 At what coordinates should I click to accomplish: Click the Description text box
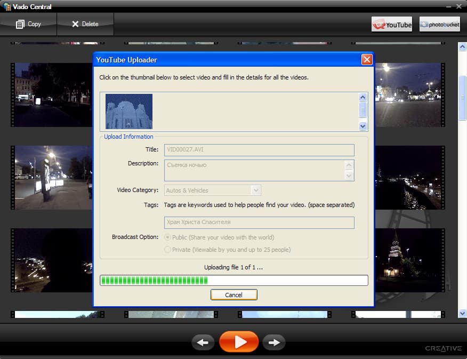tap(259, 170)
